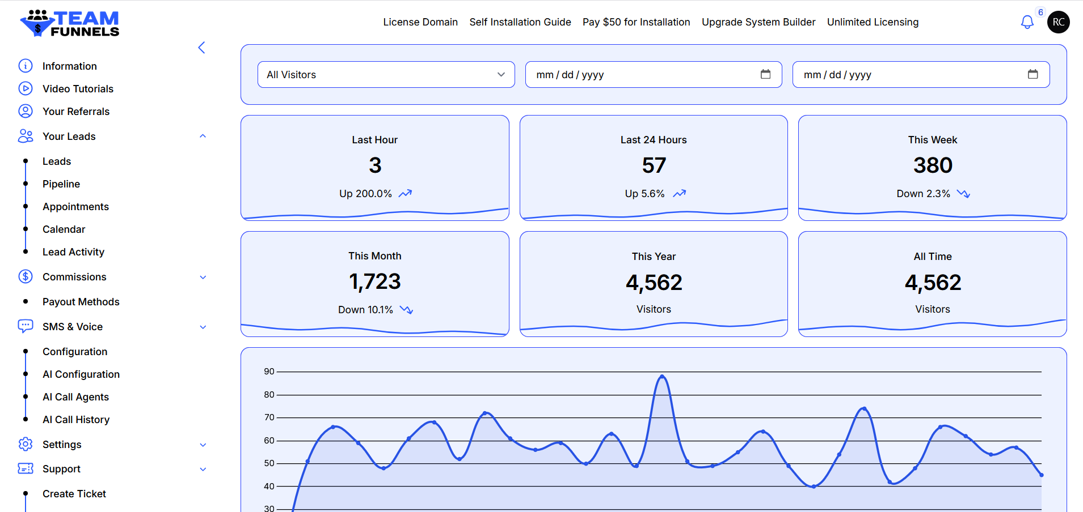Collapse the Your Leads submenu chevron
This screenshot has width=1083, height=512.
[x=203, y=136]
